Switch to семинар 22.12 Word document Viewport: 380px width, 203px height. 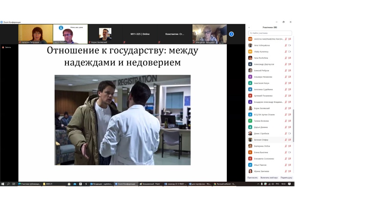click(x=176, y=184)
